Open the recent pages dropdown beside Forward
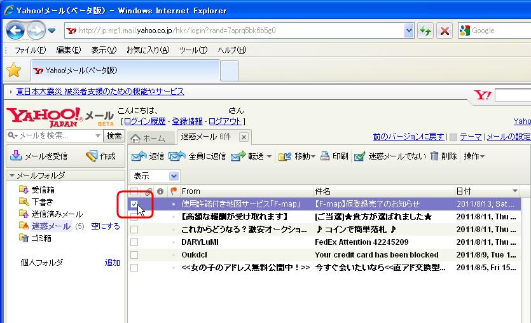This screenshot has height=323, width=531. 52,31
